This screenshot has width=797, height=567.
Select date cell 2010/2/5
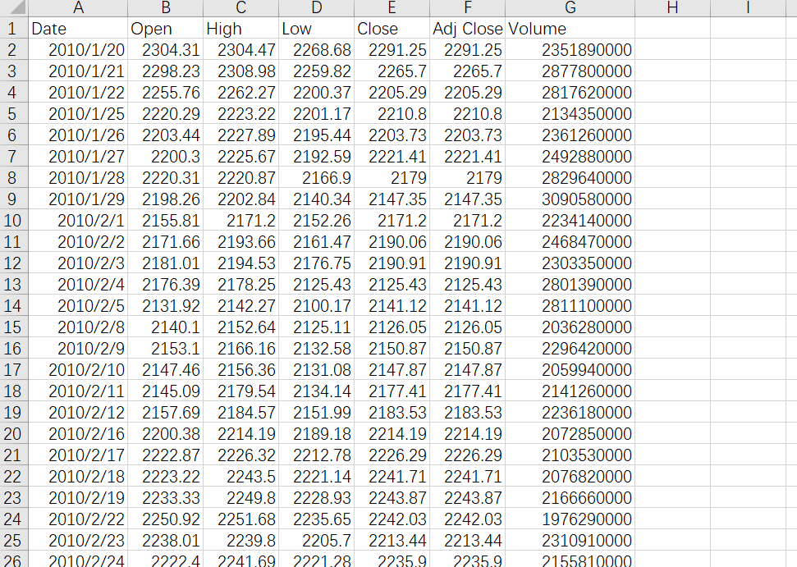[x=78, y=306]
